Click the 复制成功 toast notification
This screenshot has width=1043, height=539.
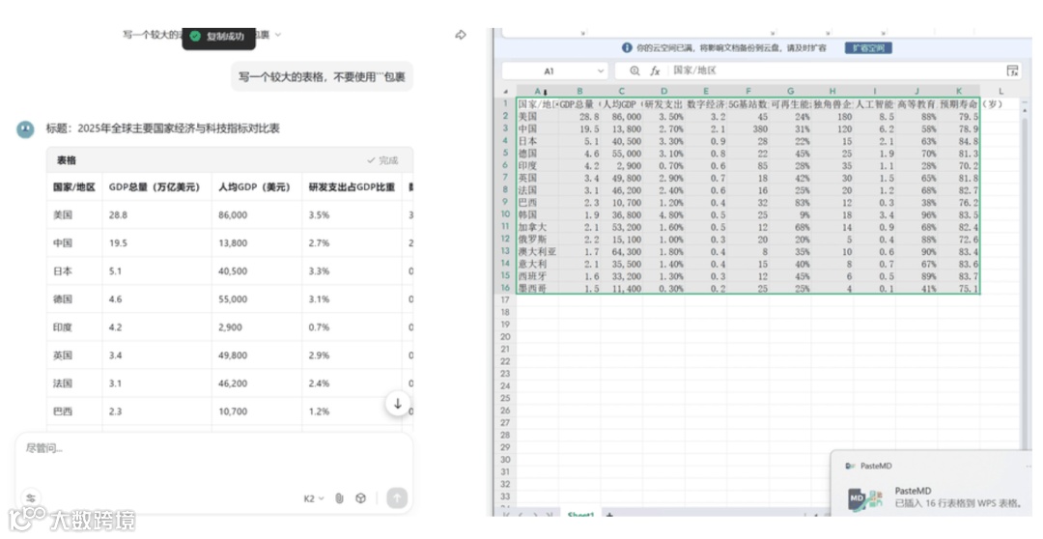219,37
